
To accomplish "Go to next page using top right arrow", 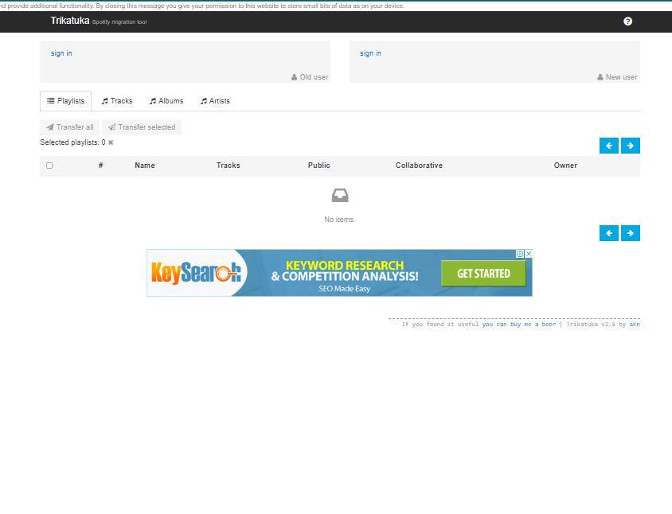I will (x=631, y=146).
